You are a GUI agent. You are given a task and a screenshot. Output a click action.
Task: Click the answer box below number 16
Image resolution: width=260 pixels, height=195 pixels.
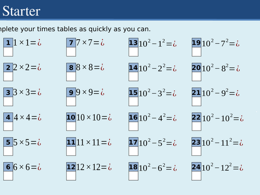134,126
